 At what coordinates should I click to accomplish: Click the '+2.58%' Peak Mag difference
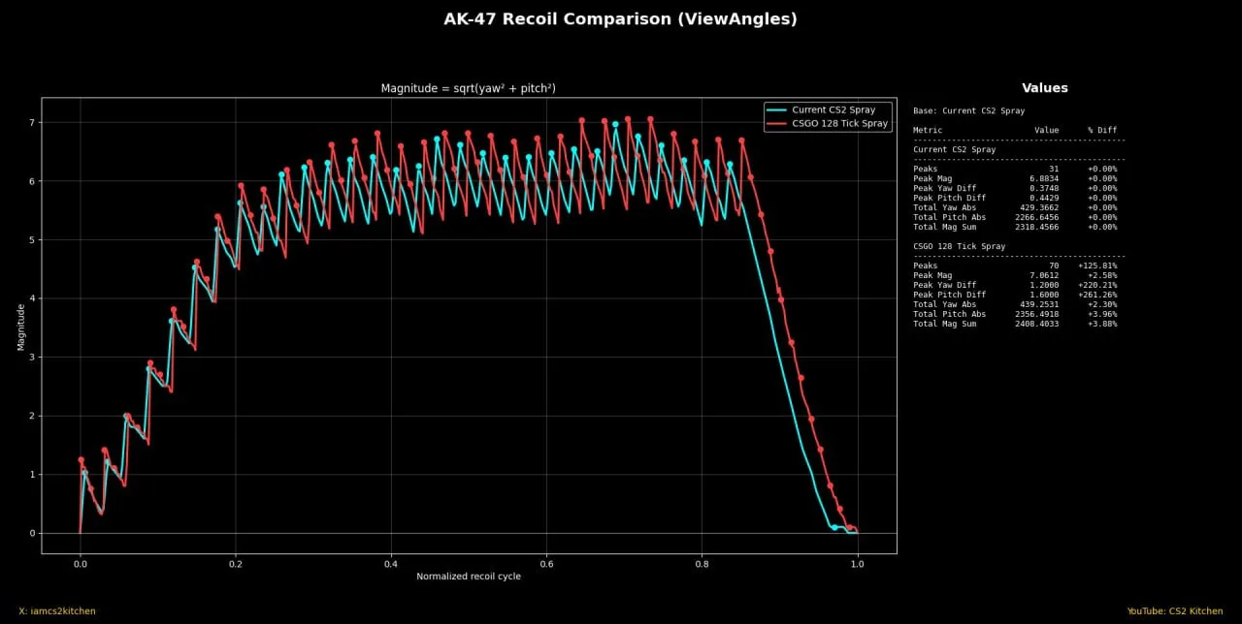coord(1102,275)
